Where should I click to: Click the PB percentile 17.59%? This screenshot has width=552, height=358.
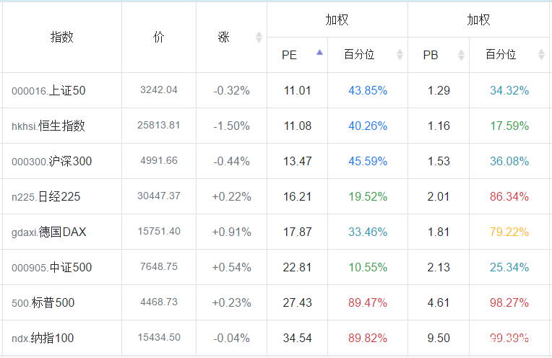(509, 126)
